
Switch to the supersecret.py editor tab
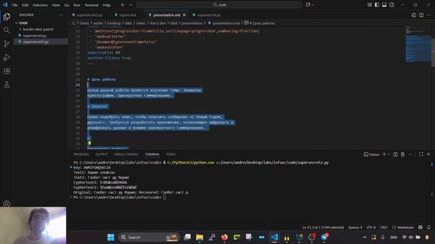click(209, 15)
